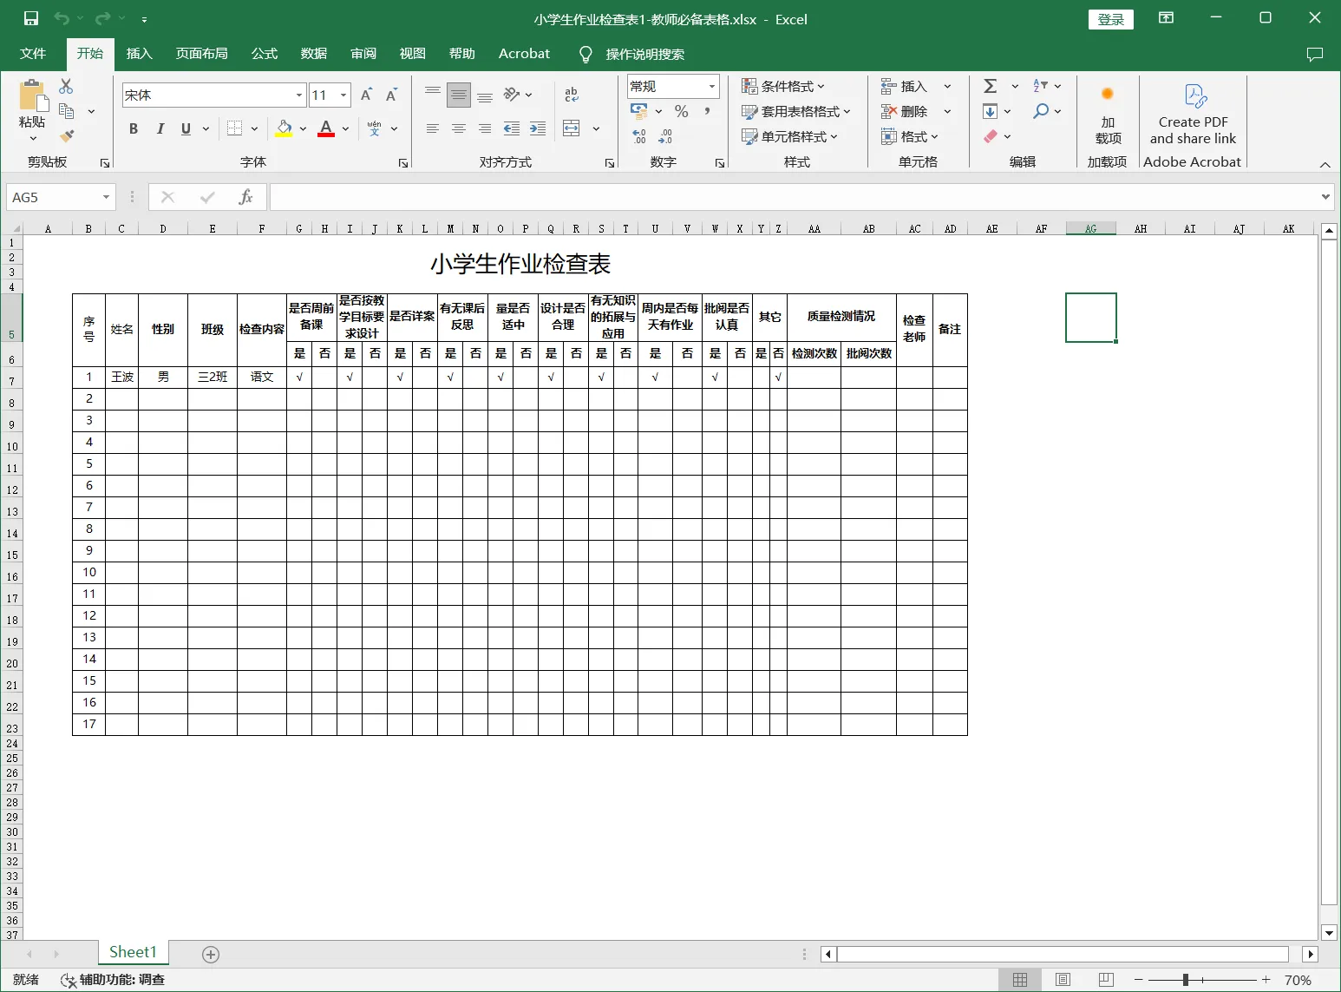The height and width of the screenshot is (992, 1341).
Task: Apply percent style format
Action: (x=682, y=111)
